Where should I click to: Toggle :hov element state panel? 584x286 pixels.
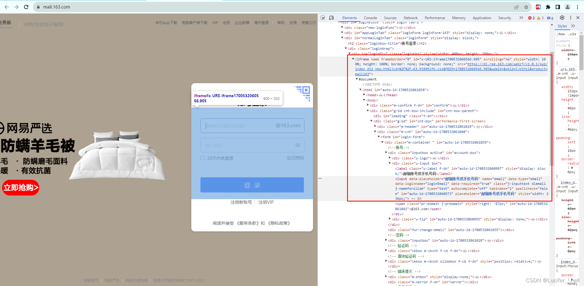(x=561, y=34)
